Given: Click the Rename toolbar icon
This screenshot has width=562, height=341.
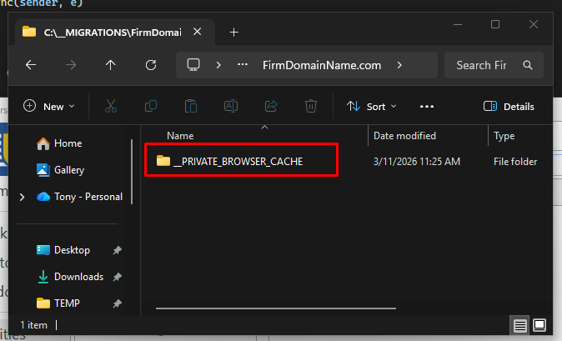Looking at the screenshot, I should pyautogui.click(x=231, y=106).
